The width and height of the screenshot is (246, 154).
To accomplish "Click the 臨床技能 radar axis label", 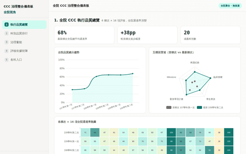I will pyautogui.click(x=218, y=77).
